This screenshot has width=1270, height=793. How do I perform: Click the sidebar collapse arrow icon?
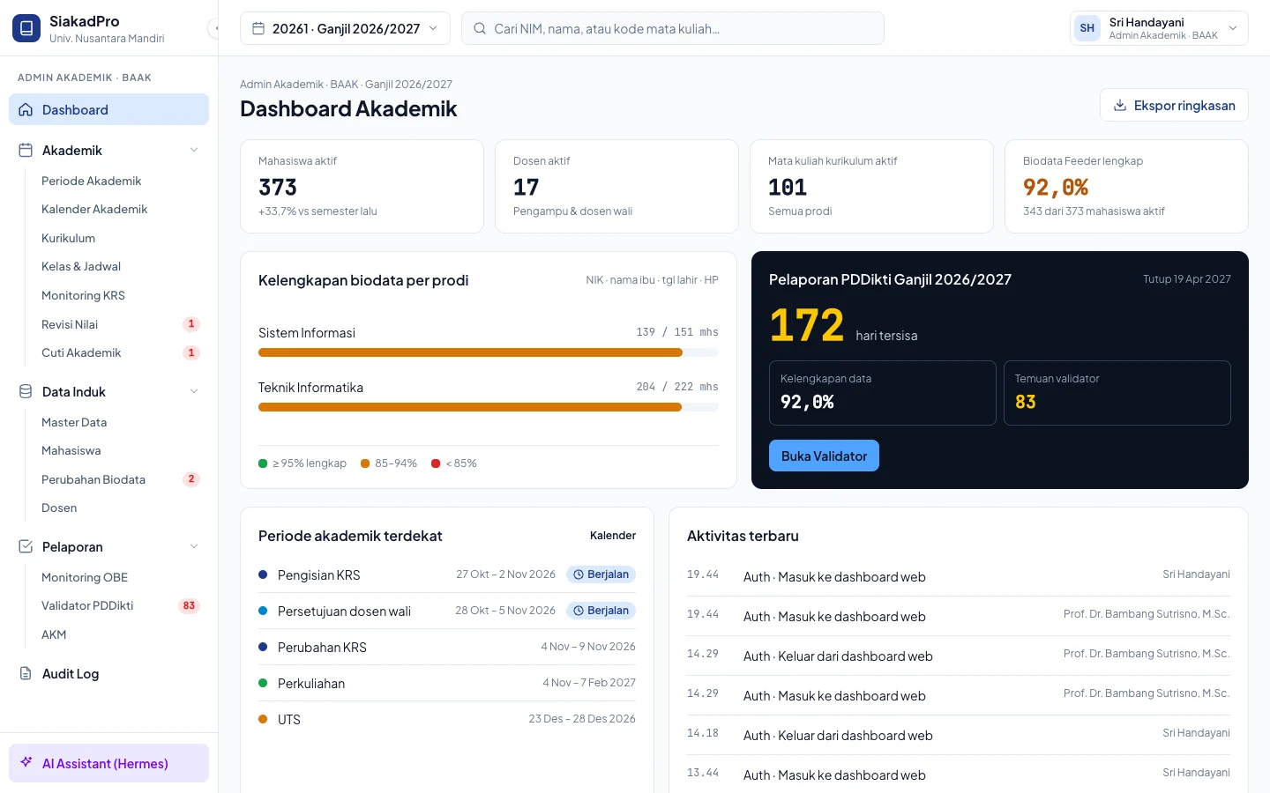coord(214,28)
